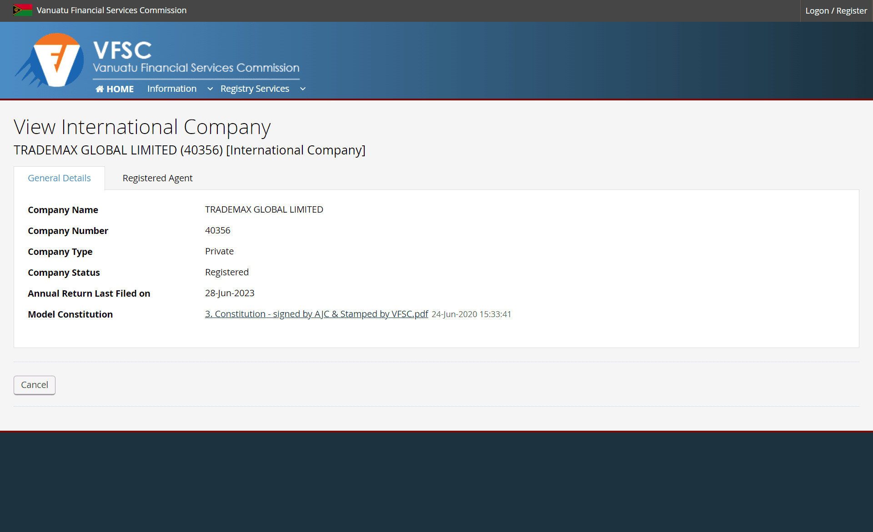Click the 24-Jun-2020 15:33:41 timestamp

coord(472,314)
